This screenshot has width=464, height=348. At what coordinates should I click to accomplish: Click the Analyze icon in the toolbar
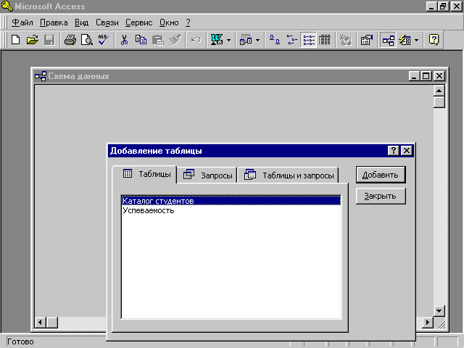pyautogui.click(x=246, y=40)
